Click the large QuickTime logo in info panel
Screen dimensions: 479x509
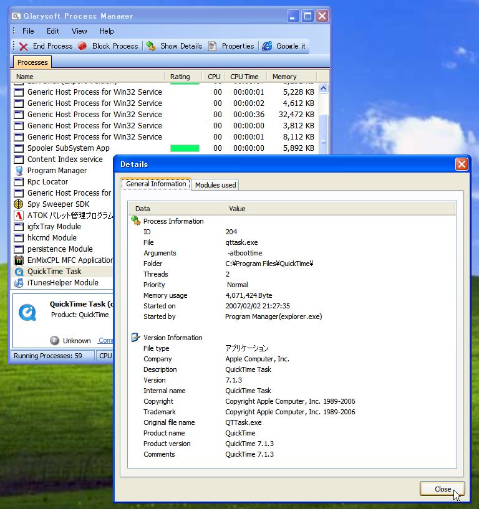(x=27, y=312)
